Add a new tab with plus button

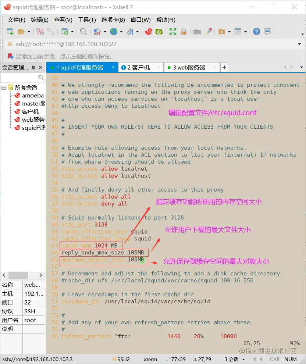pos(224,67)
